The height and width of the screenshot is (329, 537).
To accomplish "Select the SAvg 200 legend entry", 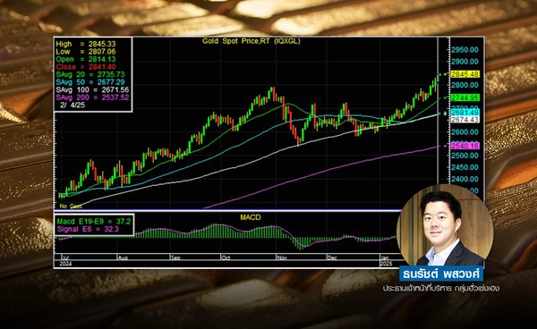I will tap(92, 97).
